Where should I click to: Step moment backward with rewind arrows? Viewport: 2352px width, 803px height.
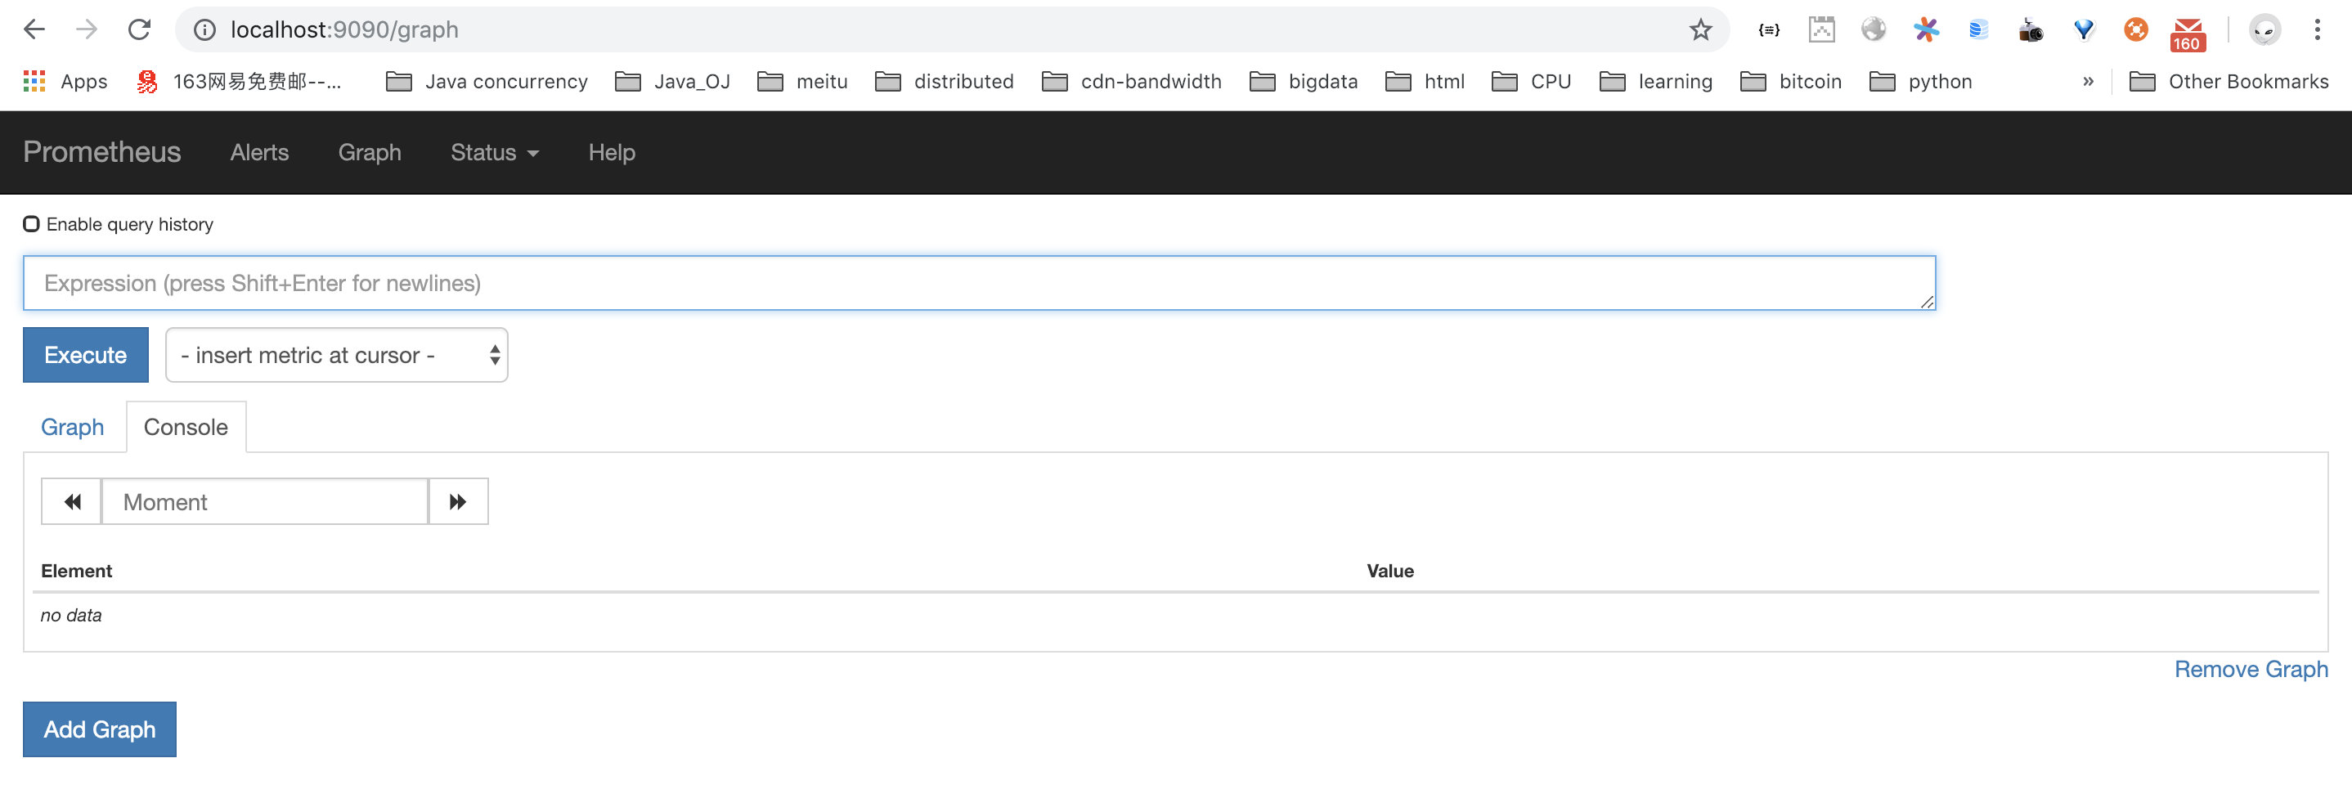pyautogui.click(x=72, y=501)
